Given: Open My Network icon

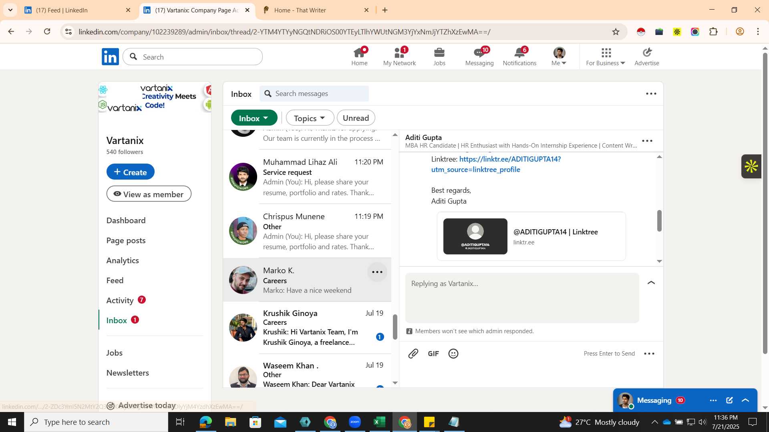Looking at the screenshot, I should coord(399,56).
